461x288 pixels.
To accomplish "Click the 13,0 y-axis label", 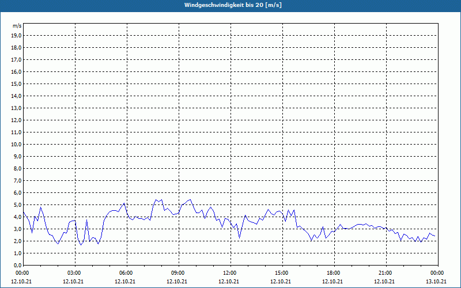I will 17,108.
